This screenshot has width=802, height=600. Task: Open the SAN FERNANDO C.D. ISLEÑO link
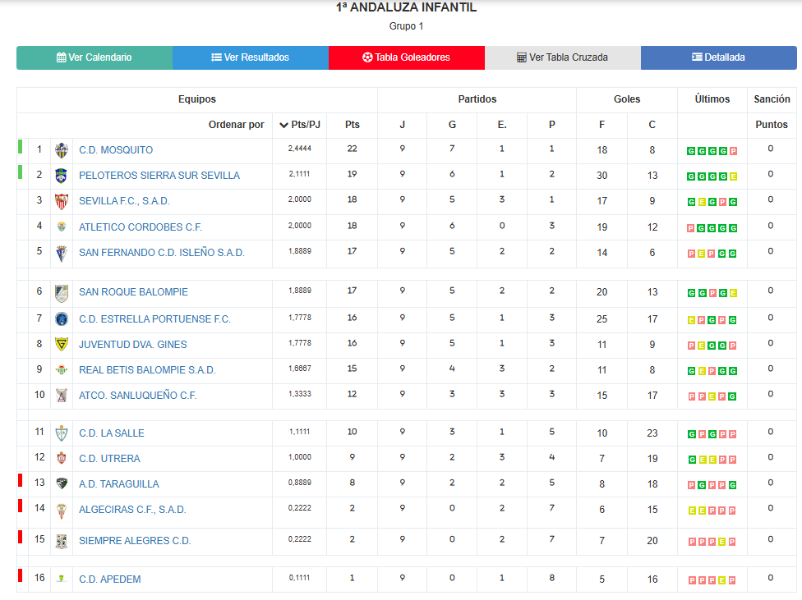(162, 253)
